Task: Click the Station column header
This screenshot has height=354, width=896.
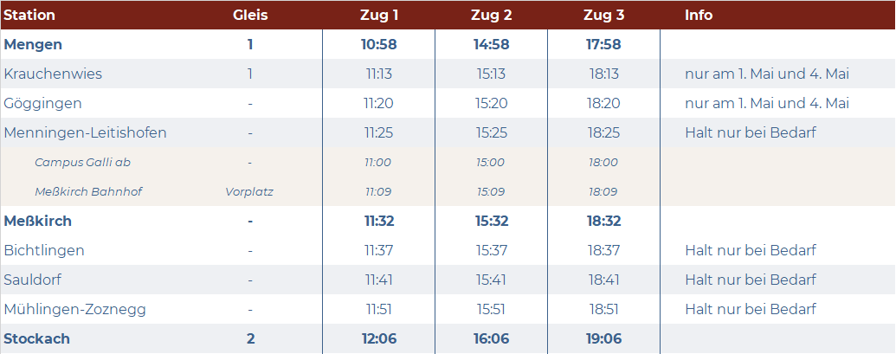Action: 29,16
